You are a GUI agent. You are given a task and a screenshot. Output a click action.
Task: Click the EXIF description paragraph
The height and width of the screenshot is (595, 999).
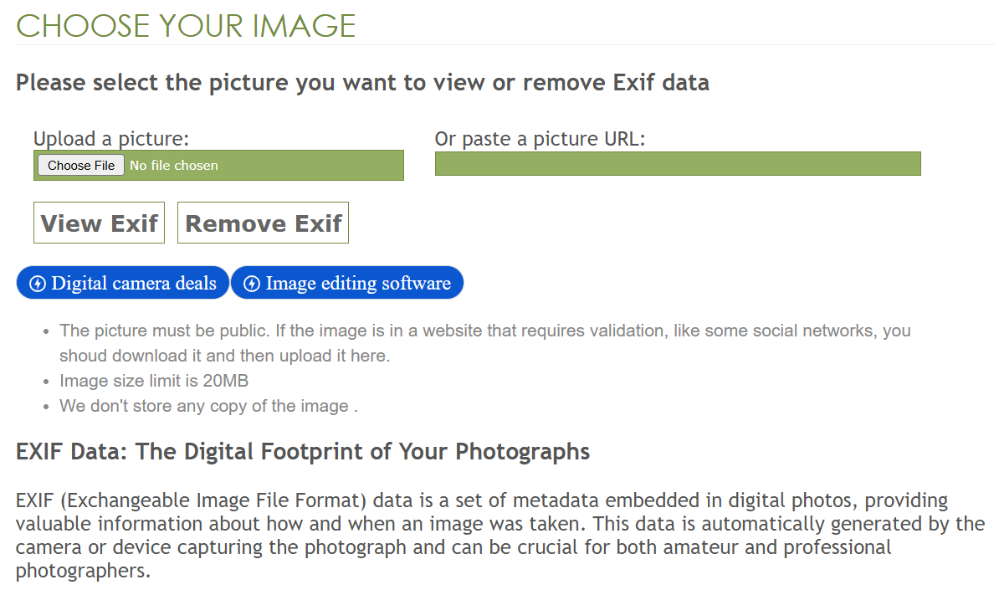[x=499, y=536]
